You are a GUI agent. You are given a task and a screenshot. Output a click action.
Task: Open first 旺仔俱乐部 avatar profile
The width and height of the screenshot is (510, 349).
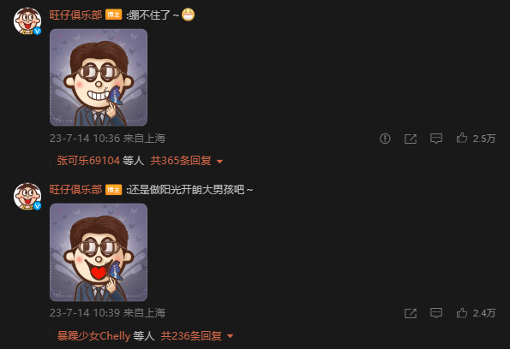[x=27, y=21]
